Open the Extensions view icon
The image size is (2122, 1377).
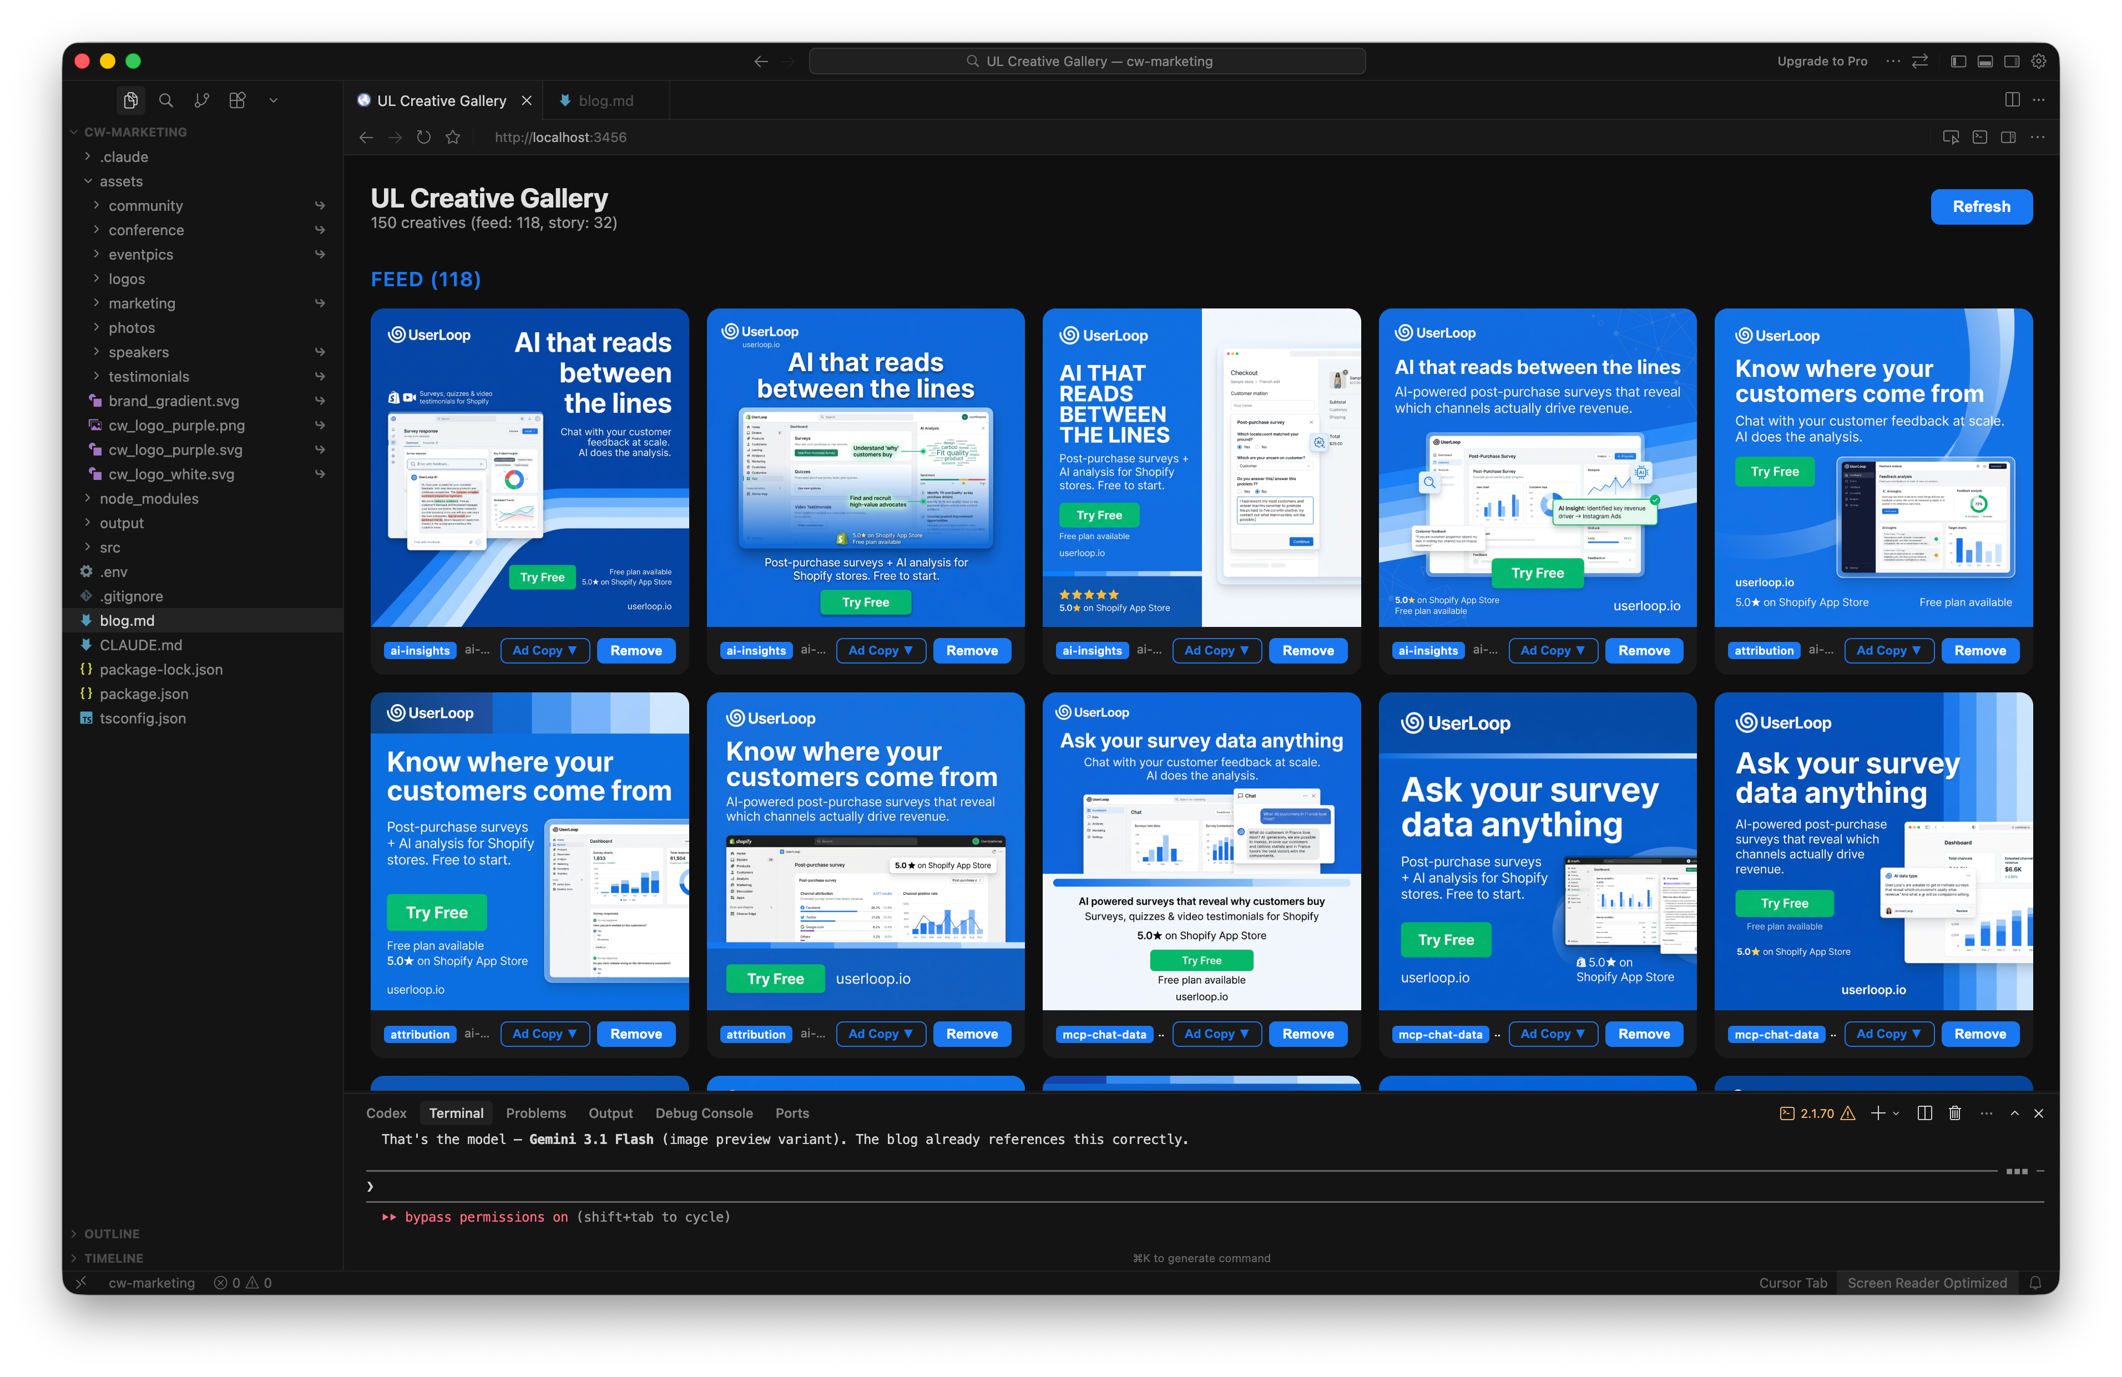(237, 101)
